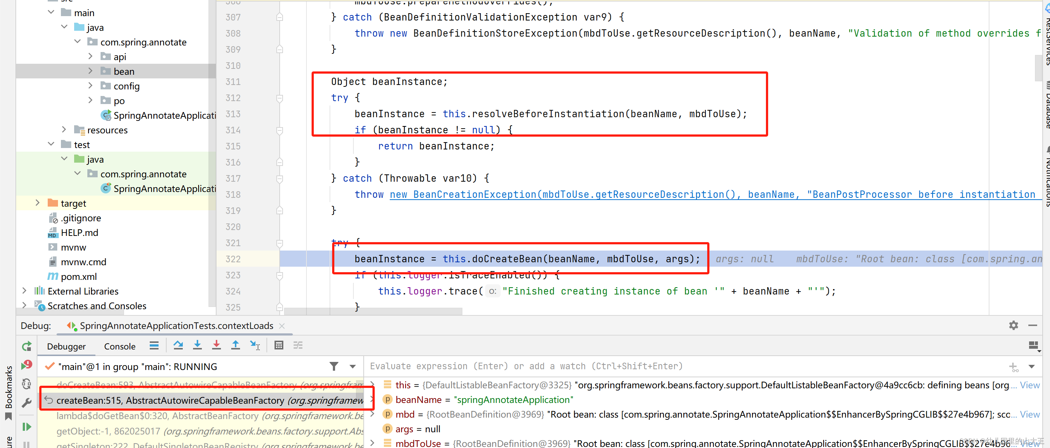Click Trace Current Stream Chain icon
This screenshot has height=448, width=1050.
pyautogui.click(x=298, y=345)
